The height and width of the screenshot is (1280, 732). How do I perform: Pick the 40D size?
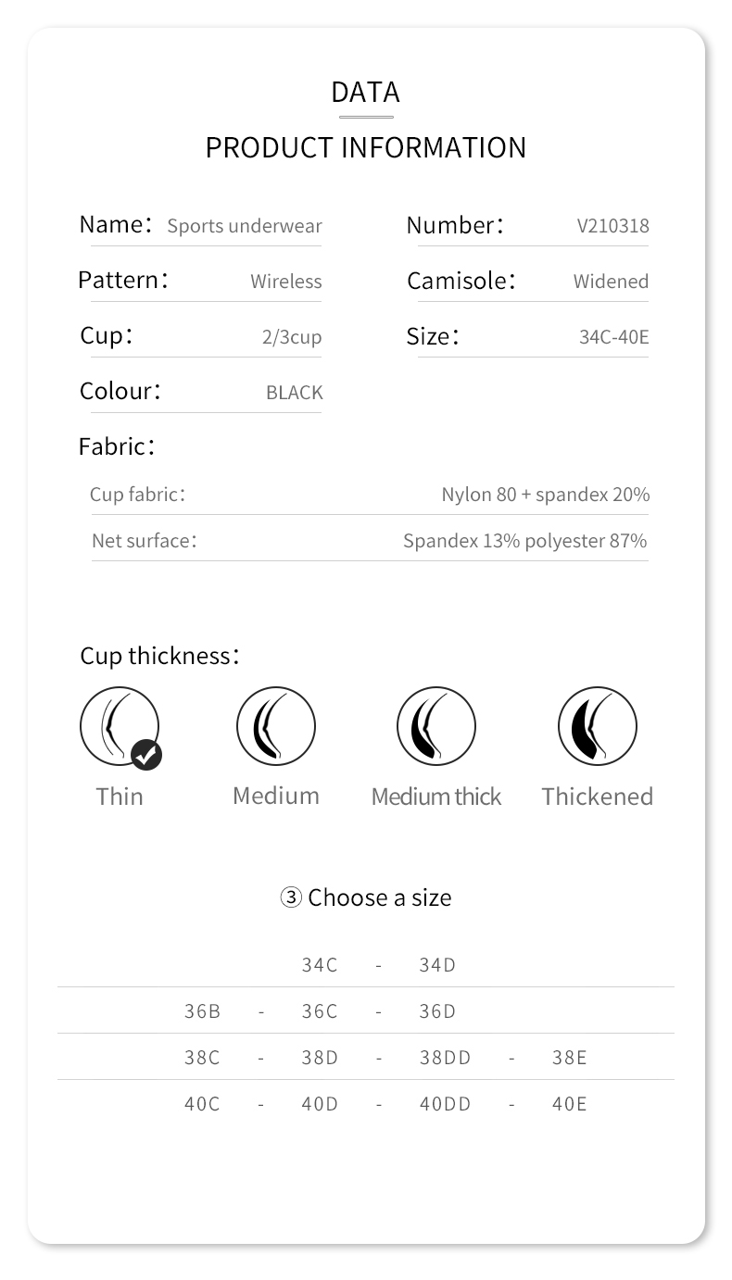320,1104
